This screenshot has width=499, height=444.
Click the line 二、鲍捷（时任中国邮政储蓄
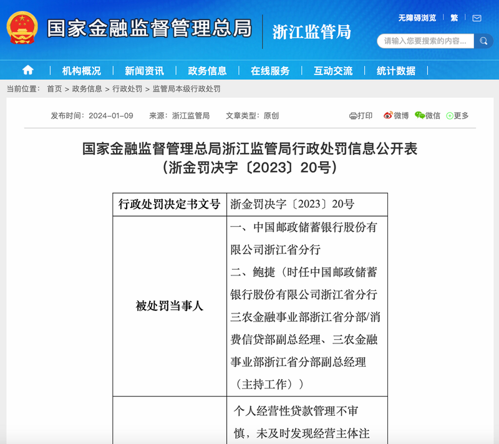[304, 272]
